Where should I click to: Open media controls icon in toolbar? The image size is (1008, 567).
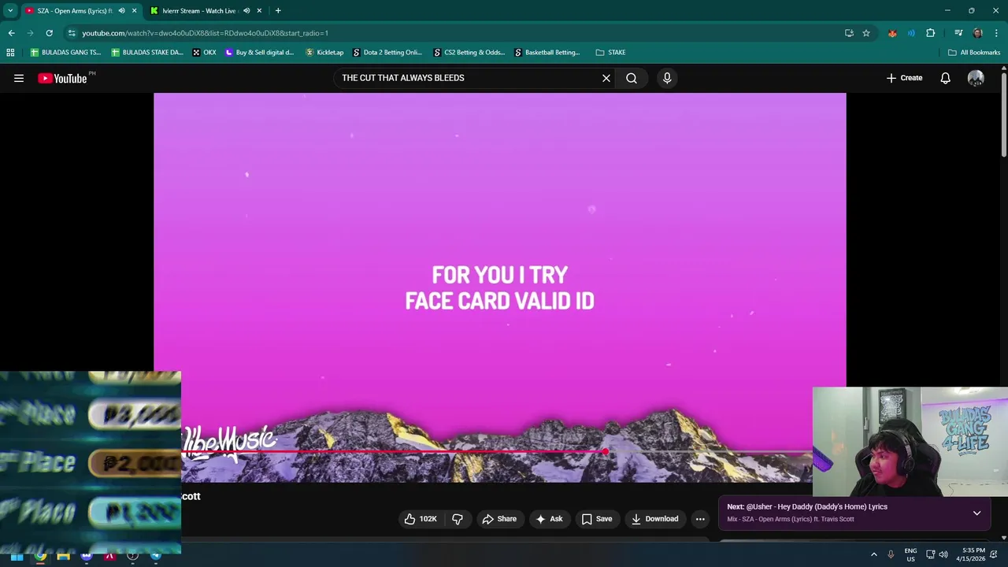click(x=958, y=33)
